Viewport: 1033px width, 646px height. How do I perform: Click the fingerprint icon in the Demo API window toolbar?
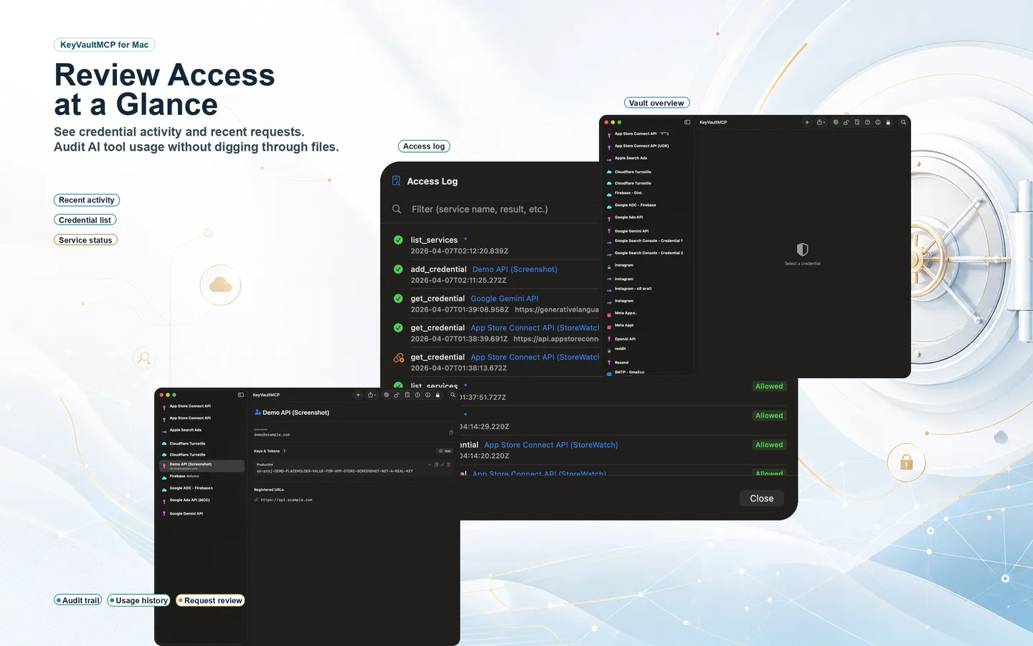[386, 395]
